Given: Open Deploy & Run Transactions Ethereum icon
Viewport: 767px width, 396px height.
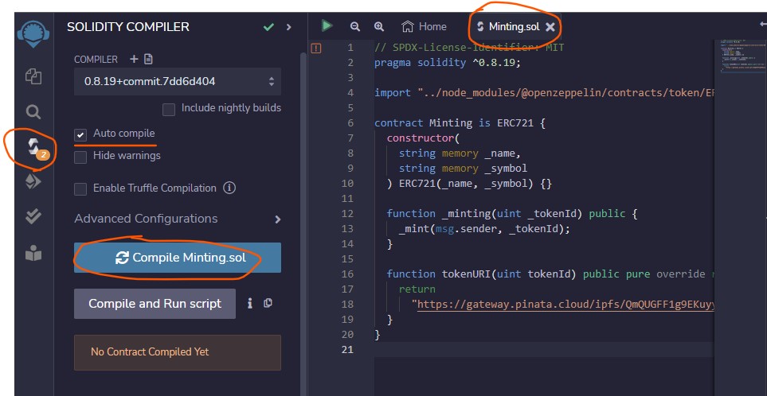Looking at the screenshot, I should (x=33, y=182).
